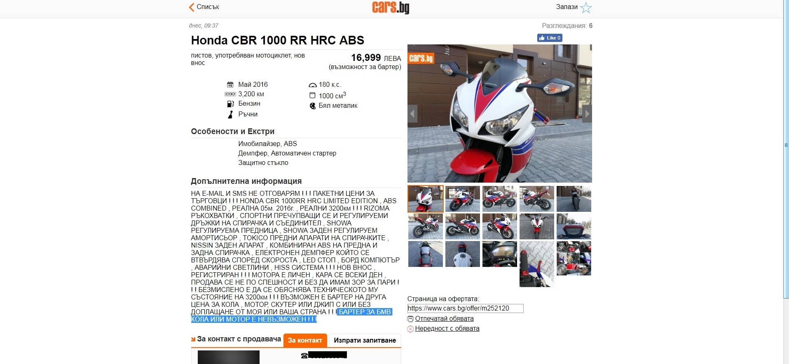Viewport: 789px width, 364px height.
Task: Click the main Honda CBR photo
Action: (x=499, y=114)
